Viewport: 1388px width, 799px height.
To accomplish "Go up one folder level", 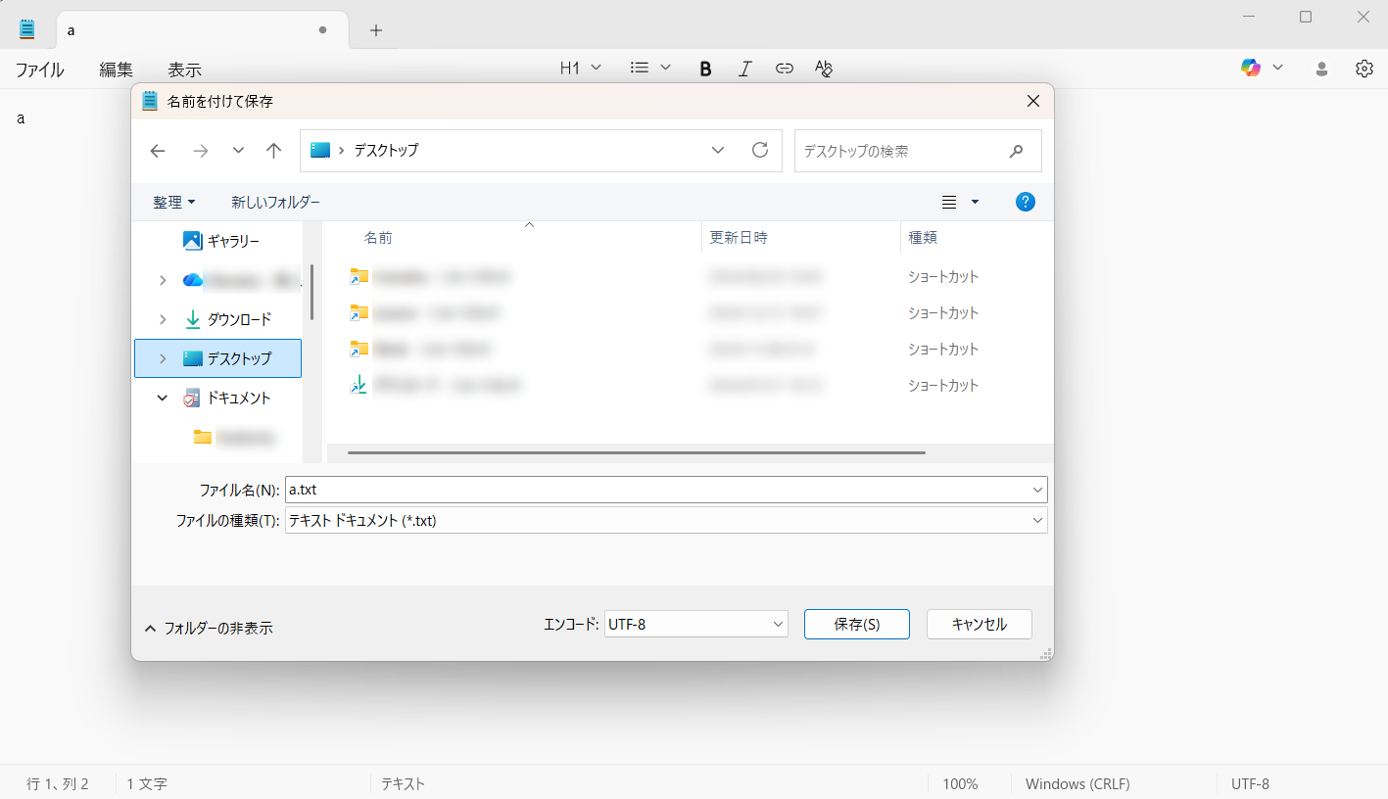I will [274, 151].
